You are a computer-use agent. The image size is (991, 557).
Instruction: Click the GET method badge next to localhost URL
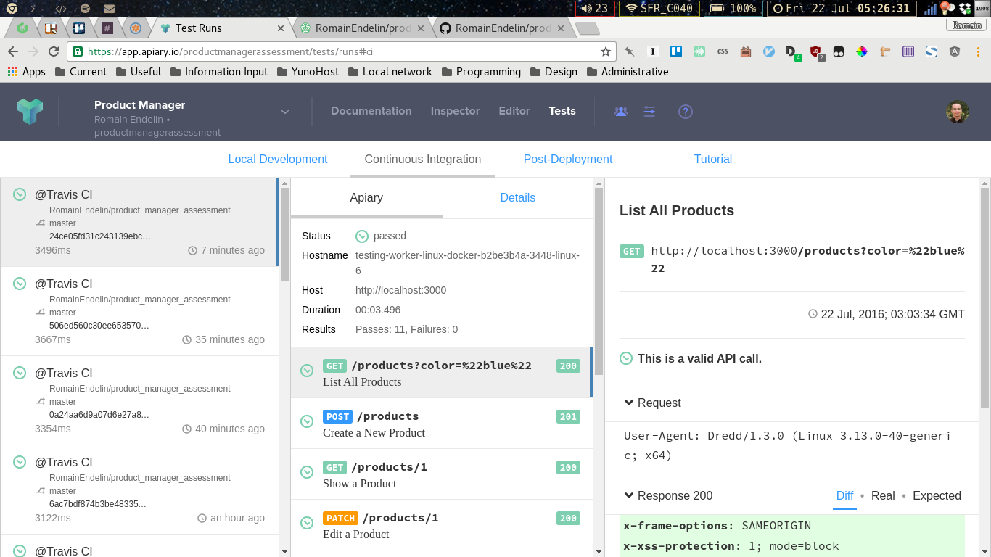pos(631,252)
